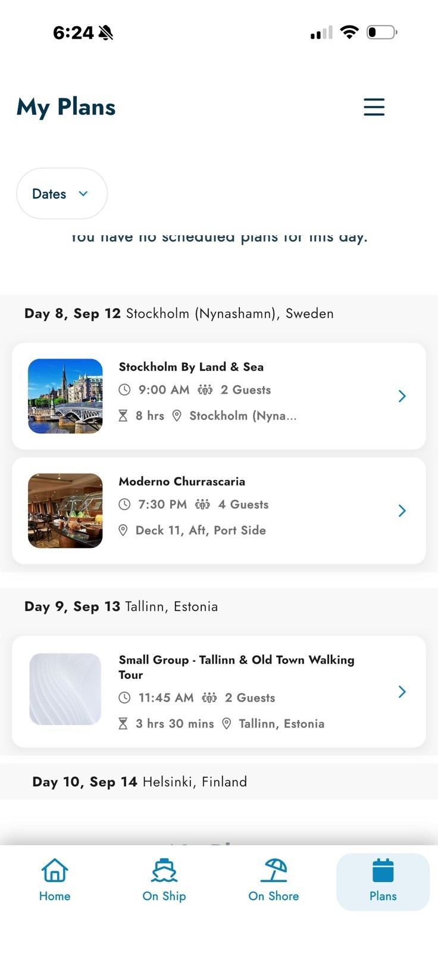
Task: Tap the On Ship boat icon
Action: click(164, 870)
